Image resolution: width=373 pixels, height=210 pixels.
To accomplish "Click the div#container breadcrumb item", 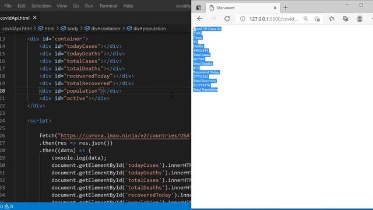I will click(x=106, y=29).
